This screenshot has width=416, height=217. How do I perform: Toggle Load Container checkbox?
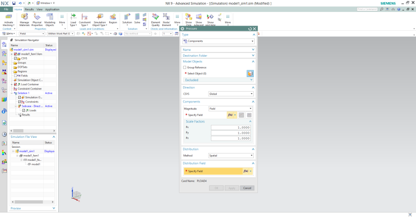coord(16,84)
